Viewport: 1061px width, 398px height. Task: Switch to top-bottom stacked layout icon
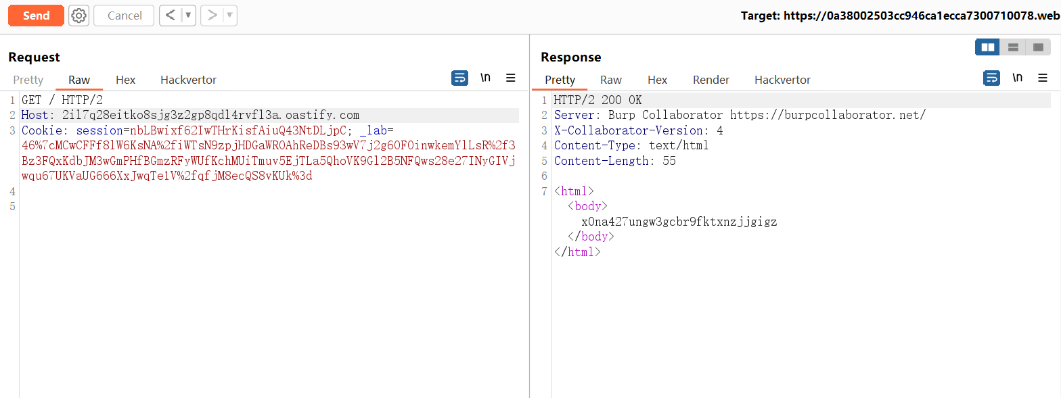tap(1013, 47)
